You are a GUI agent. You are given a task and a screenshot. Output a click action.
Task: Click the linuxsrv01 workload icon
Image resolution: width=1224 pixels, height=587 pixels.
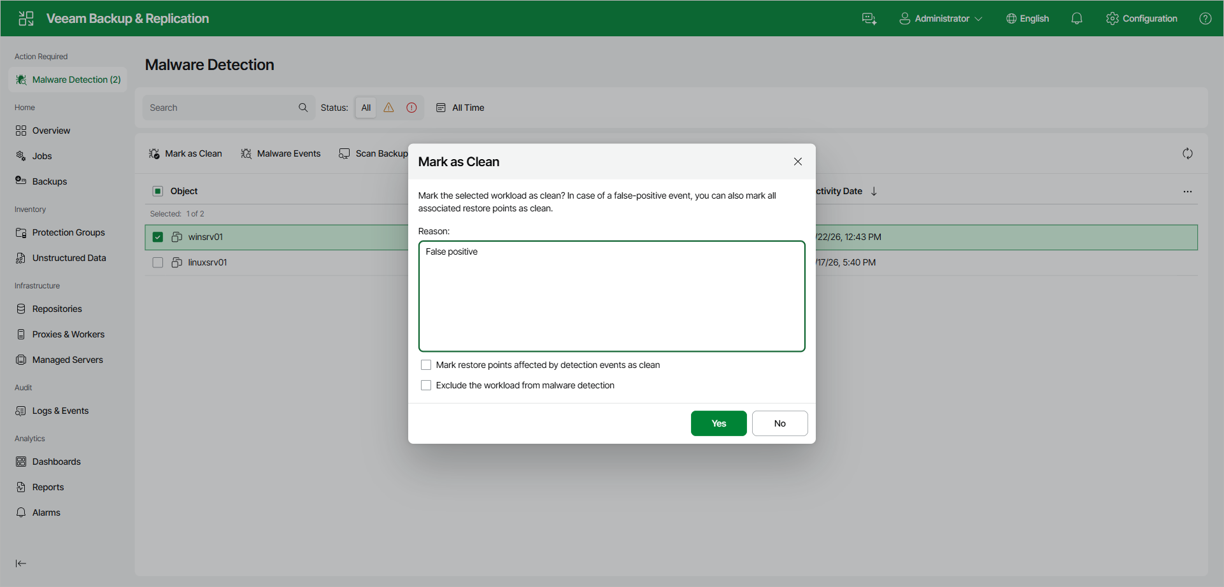(177, 262)
